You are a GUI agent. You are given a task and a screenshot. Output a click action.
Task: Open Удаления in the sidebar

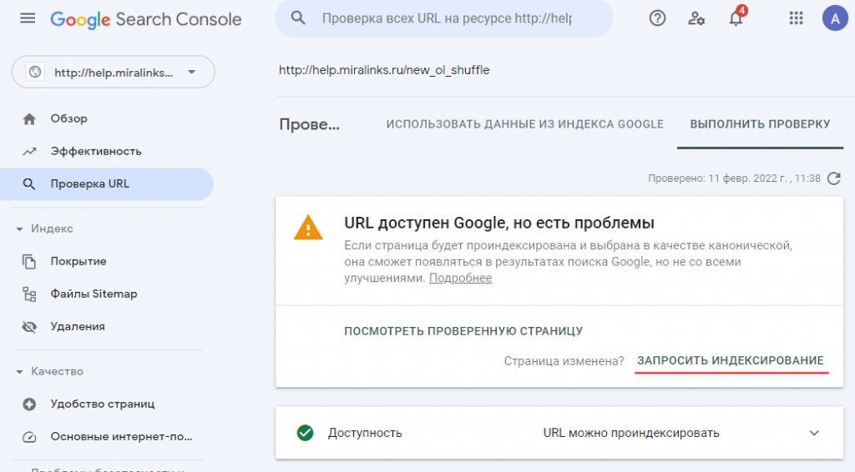tap(78, 327)
